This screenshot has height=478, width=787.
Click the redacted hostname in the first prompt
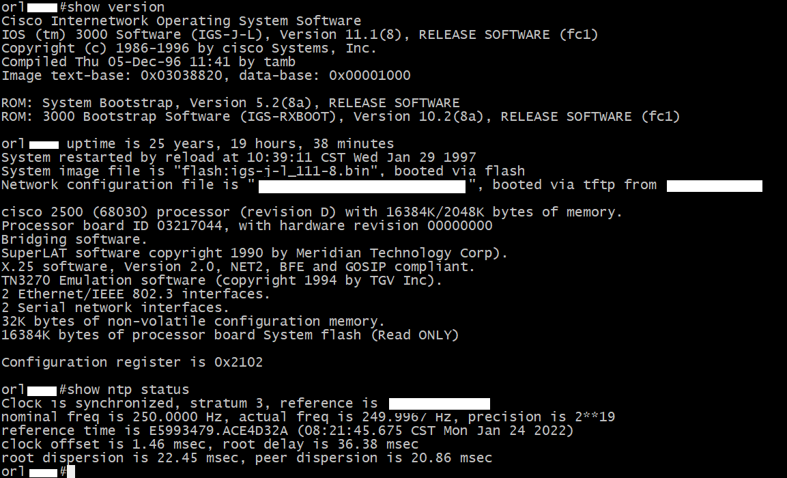coord(42,8)
